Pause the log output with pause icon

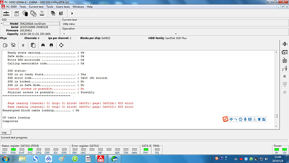click(23, 45)
